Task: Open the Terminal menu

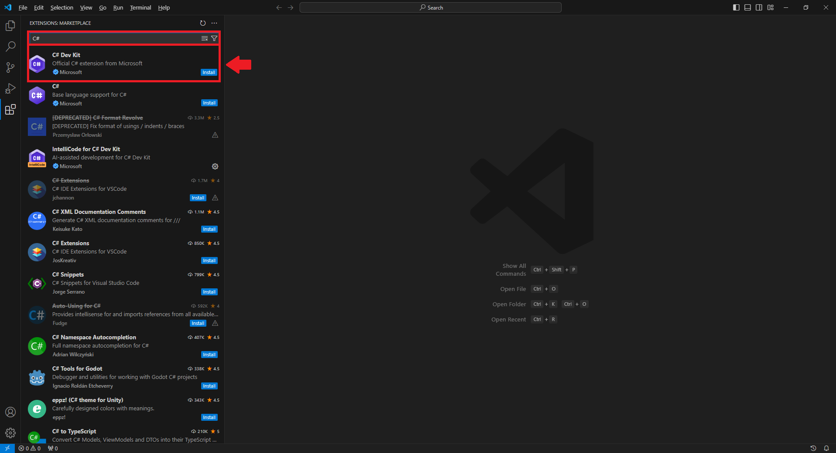Action: coord(140,7)
